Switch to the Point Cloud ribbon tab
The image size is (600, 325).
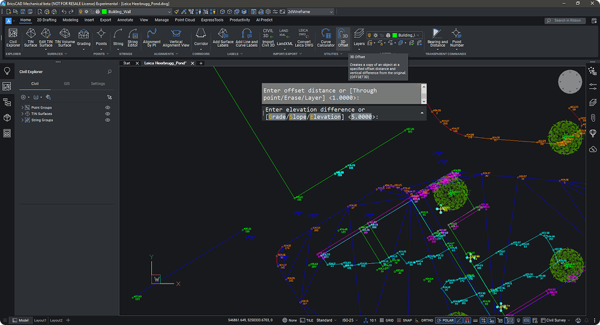pos(185,20)
